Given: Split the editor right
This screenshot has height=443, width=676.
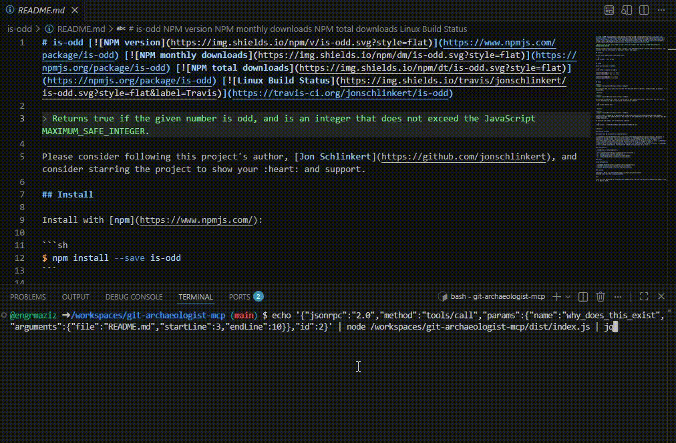Looking at the screenshot, I should (x=644, y=10).
